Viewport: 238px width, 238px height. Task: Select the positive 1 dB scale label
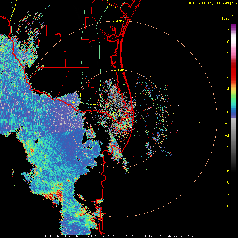point(228,100)
